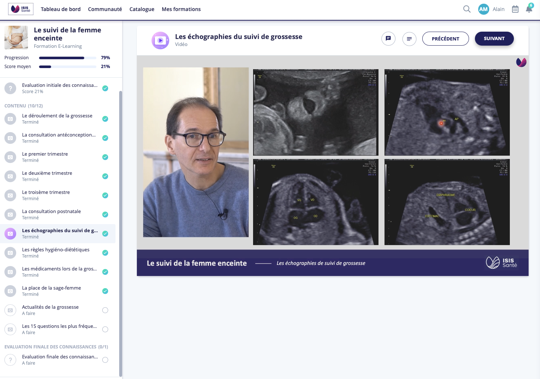The width and height of the screenshot is (540, 379).
Task: Click video icon for La consultation antéconception
Action: tap(10, 138)
